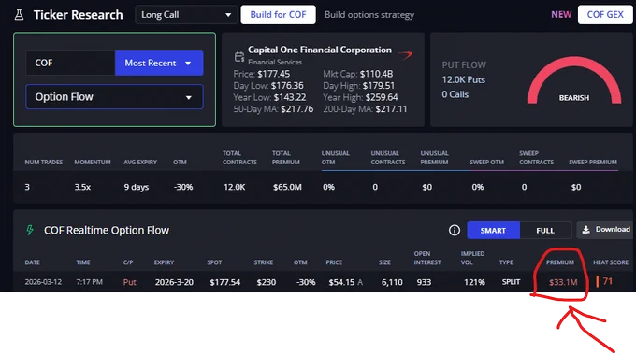
Task: Click the Price $177.45 text
Action: tap(262, 74)
